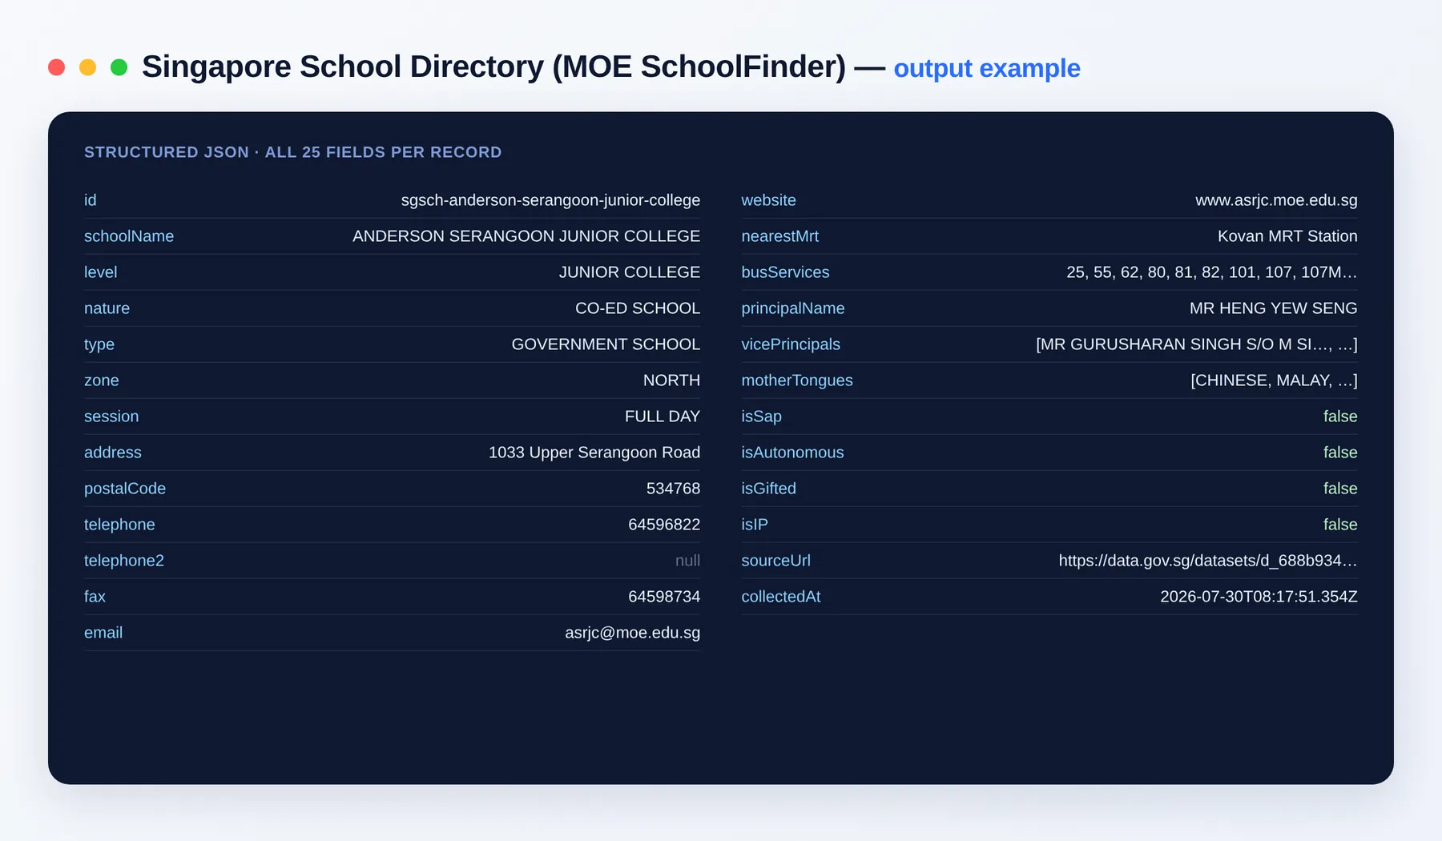Select the 'isIP' field label
This screenshot has width=1442, height=841.
[x=755, y=525]
